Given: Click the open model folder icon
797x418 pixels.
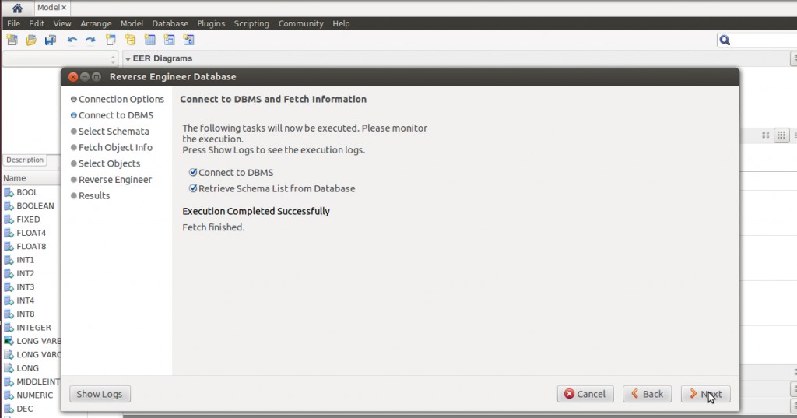Looking at the screenshot, I should (x=31, y=40).
